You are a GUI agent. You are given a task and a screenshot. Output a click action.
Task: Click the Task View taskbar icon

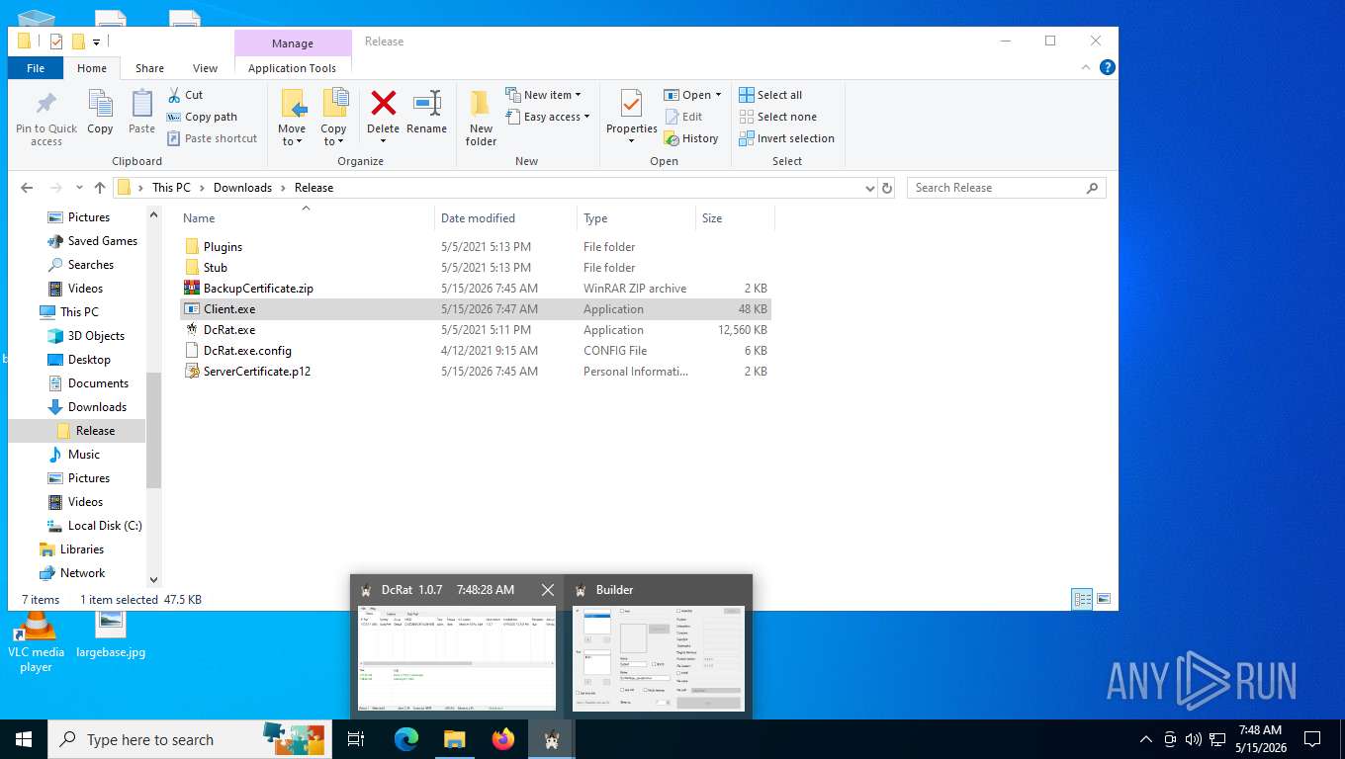(x=356, y=739)
